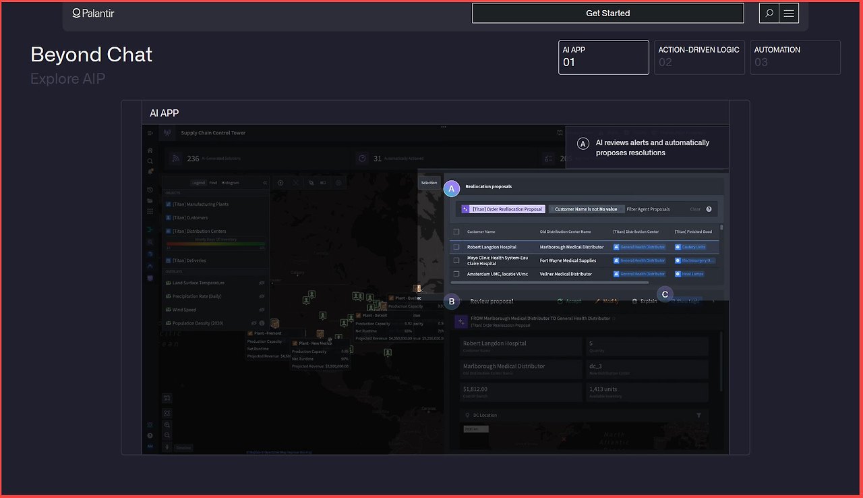This screenshot has height=498, width=863.
Task: Open the applications grid icon
Action: click(150, 211)
